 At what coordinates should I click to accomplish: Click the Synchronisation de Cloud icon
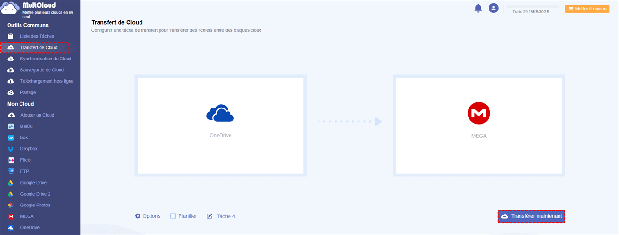(11, 59)
